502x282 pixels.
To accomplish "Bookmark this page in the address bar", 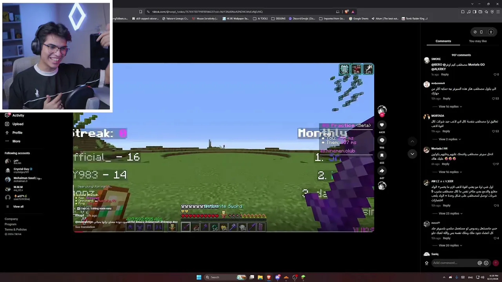I will tap(140, 12).
